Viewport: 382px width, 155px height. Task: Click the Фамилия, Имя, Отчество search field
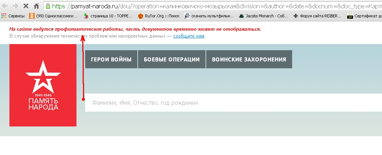(233, 103)
